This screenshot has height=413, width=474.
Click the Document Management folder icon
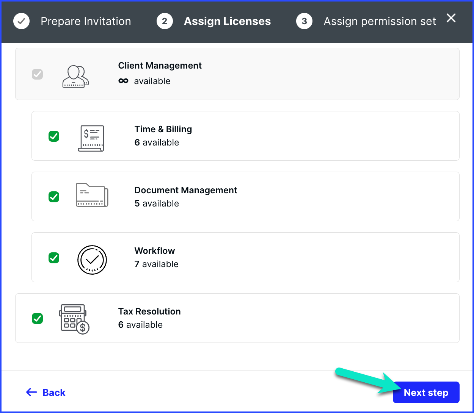[x=92, y=195]
